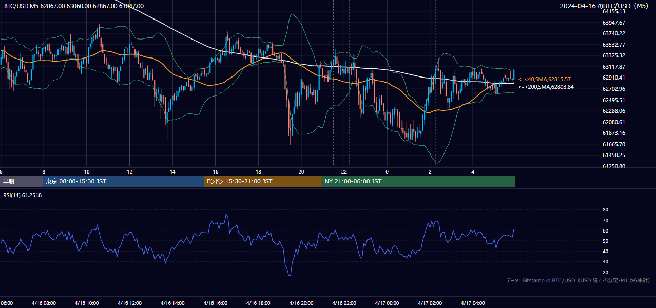The height and width of the screenshot is (308, 656).
Task: Click the RSI 50 level label
Action: 605,241
